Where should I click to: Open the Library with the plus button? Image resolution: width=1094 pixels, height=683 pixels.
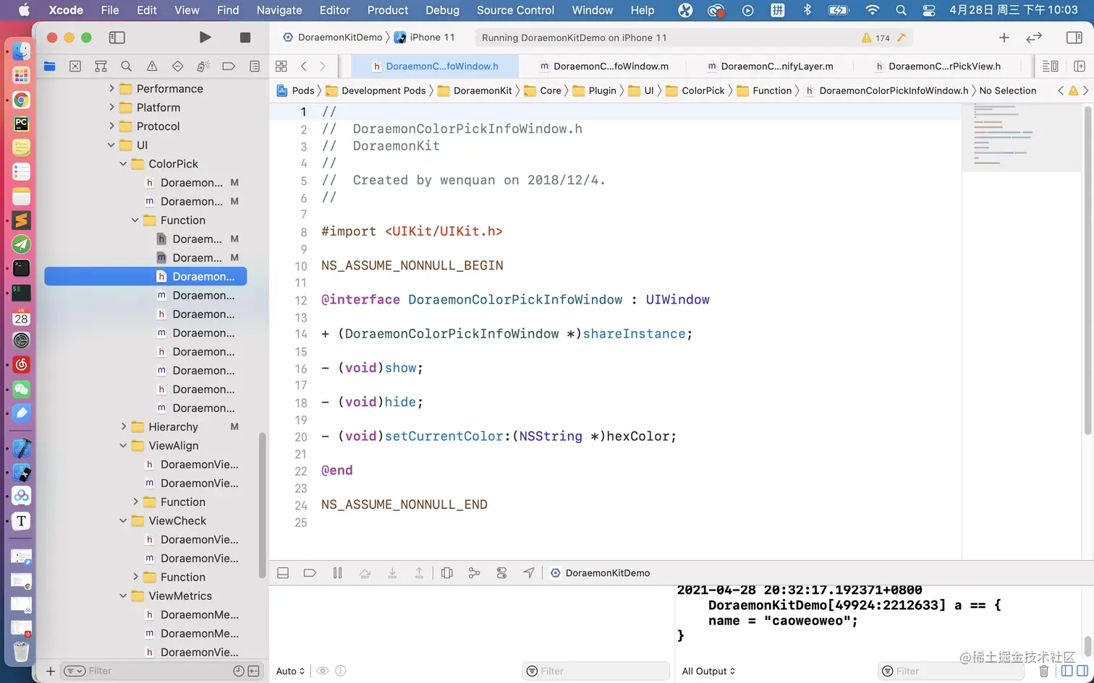point(1004,38)
